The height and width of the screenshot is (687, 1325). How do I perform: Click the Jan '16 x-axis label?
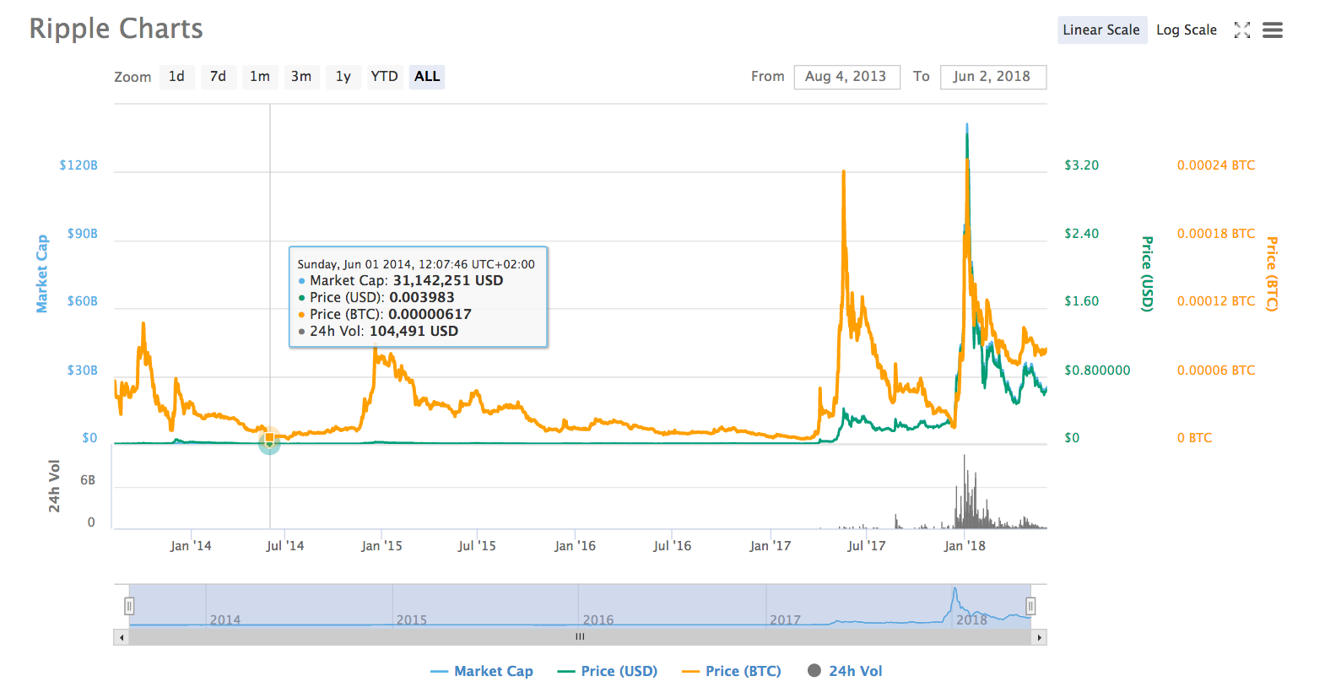(576, 546)
